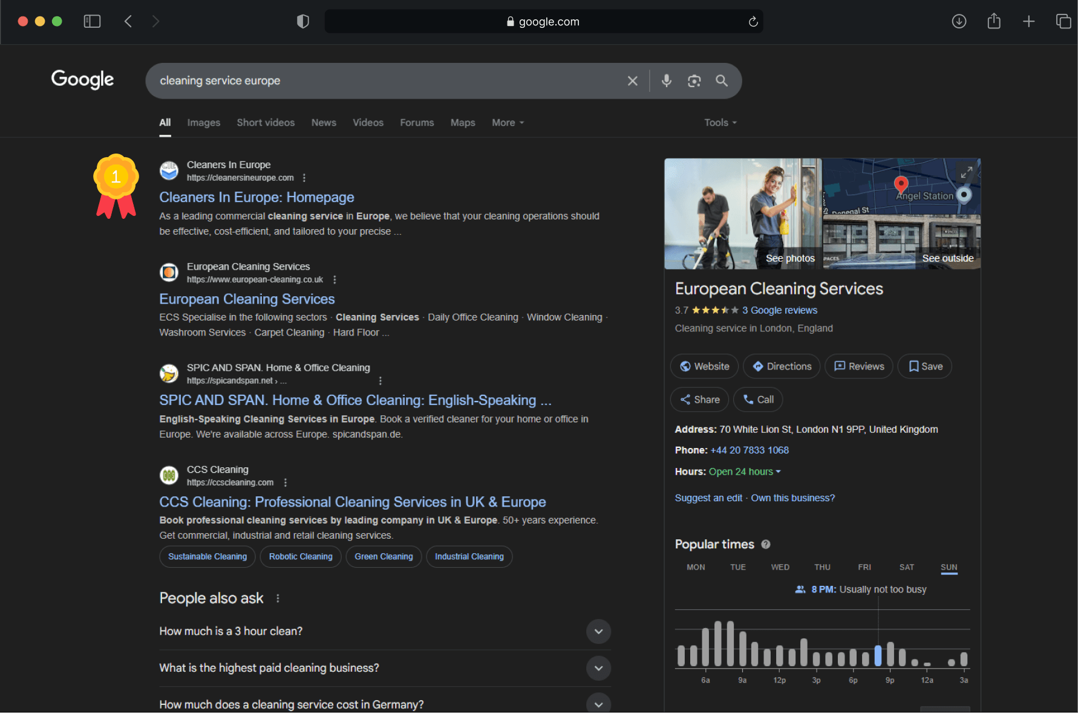This screenshot has height=714, width=1078.
Task: Expand the Open 24 hours dropdown
Action: (745, 472)
